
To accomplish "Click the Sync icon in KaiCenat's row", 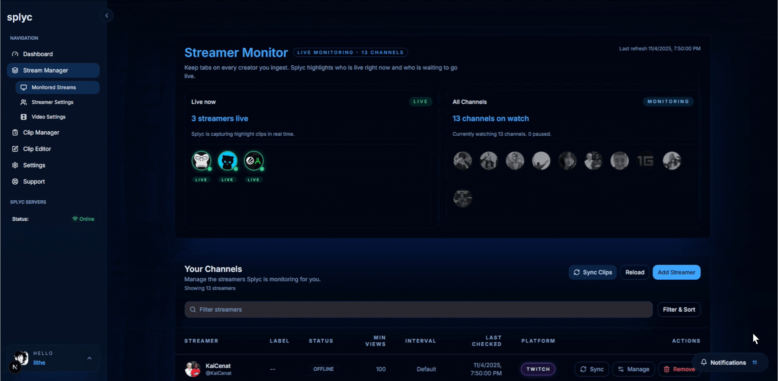I will (583, 369).
